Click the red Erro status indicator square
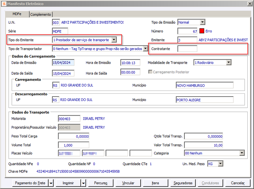The height and width of the screenshot is (189, 254). click(x=202, y=31)
